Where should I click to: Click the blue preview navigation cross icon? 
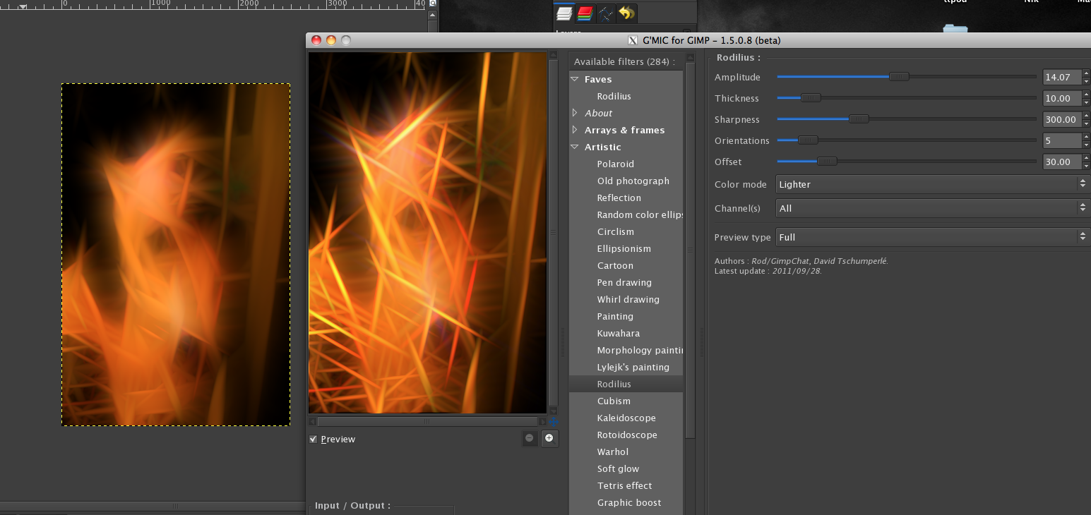[554, 422]
